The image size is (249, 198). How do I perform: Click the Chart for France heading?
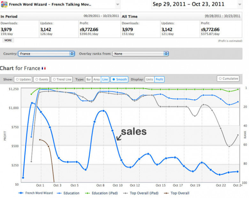(x=20, y=68)
